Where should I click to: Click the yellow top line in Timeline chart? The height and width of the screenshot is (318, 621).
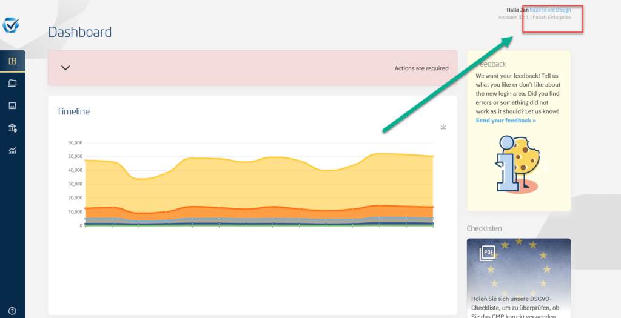point(259,158)
